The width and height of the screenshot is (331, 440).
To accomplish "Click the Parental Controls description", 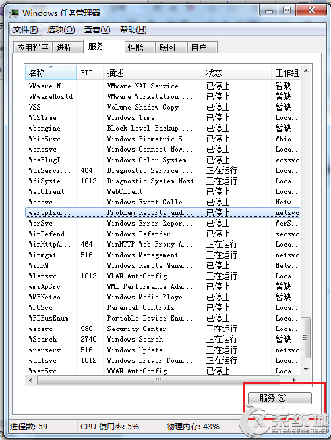I will 141,307.
